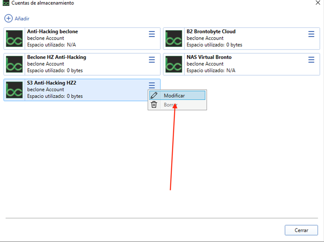Click the trash can icon beside Borrar

coord(154,104)
